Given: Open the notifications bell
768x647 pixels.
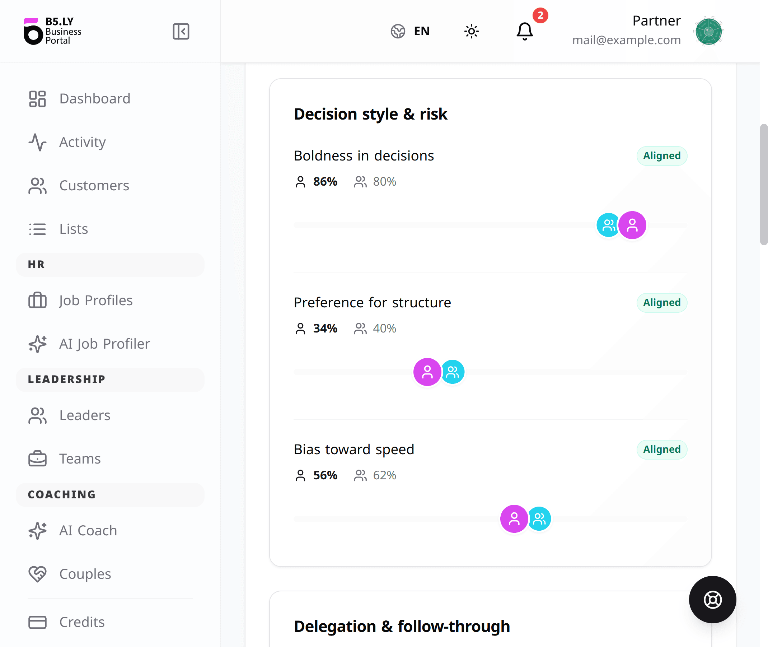Looking at the screenshot, I should (525, 31).
